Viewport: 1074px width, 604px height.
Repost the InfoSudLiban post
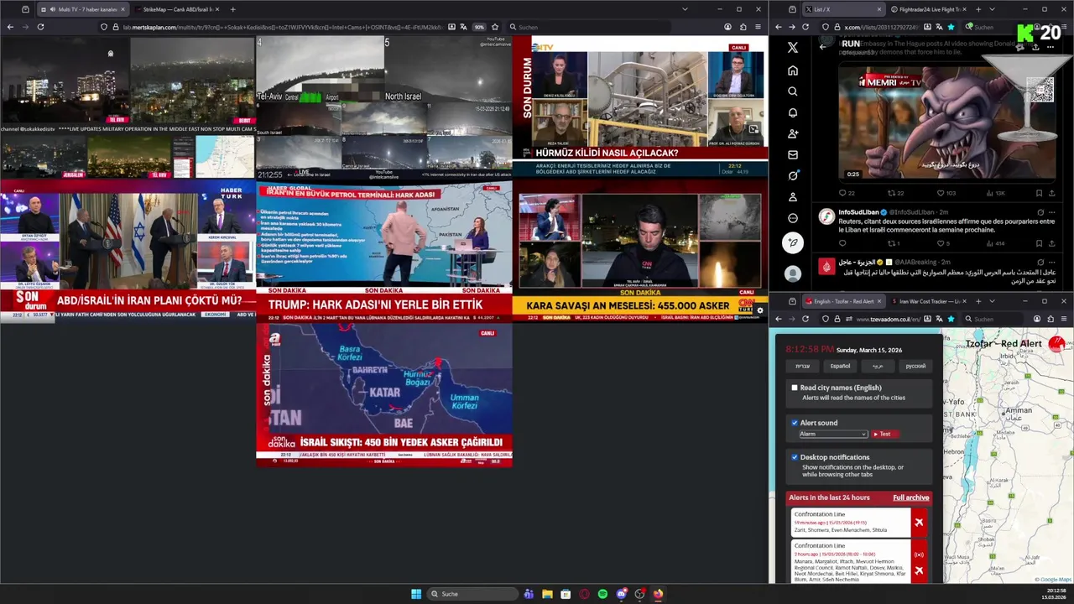(893, 243)
